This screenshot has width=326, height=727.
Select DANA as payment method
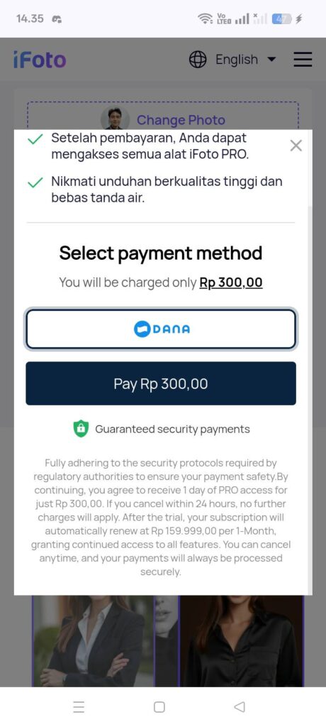click(x=161, y=329)
